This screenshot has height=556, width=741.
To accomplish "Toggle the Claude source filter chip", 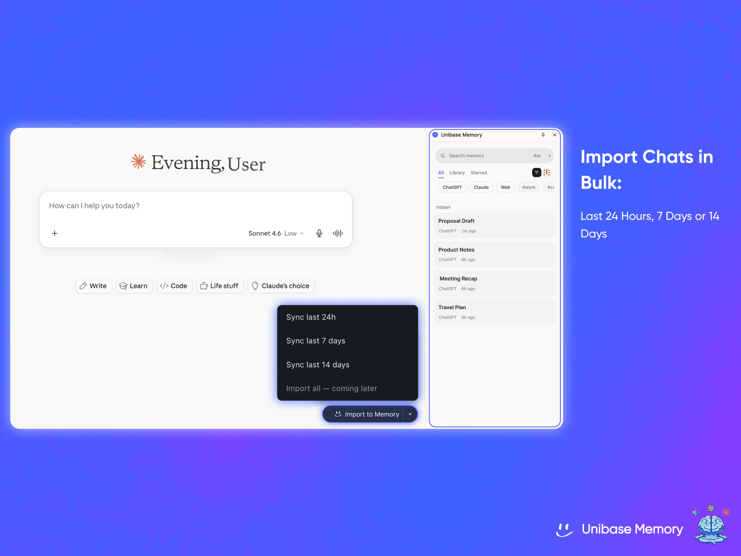I will pyautogui.click(x=481, y=187).
